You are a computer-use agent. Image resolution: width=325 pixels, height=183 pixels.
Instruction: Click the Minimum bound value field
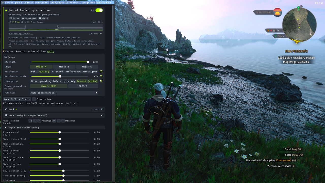coord(30,121)
